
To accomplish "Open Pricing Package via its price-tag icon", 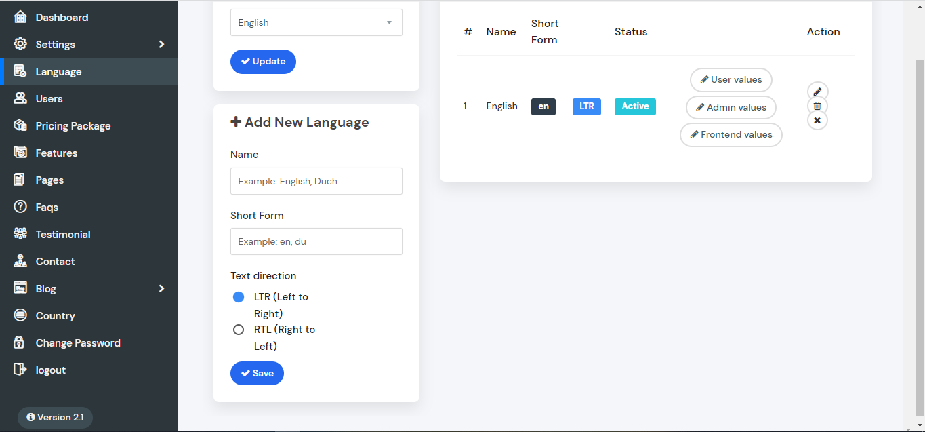I will click(18, 125).
